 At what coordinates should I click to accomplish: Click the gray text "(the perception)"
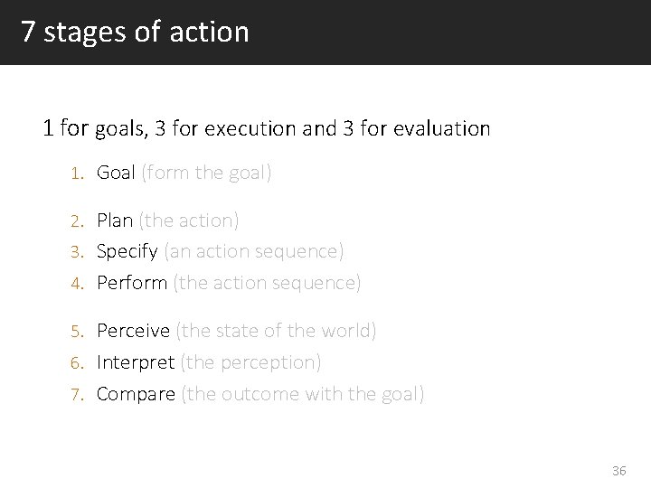(x=251, y=362)
